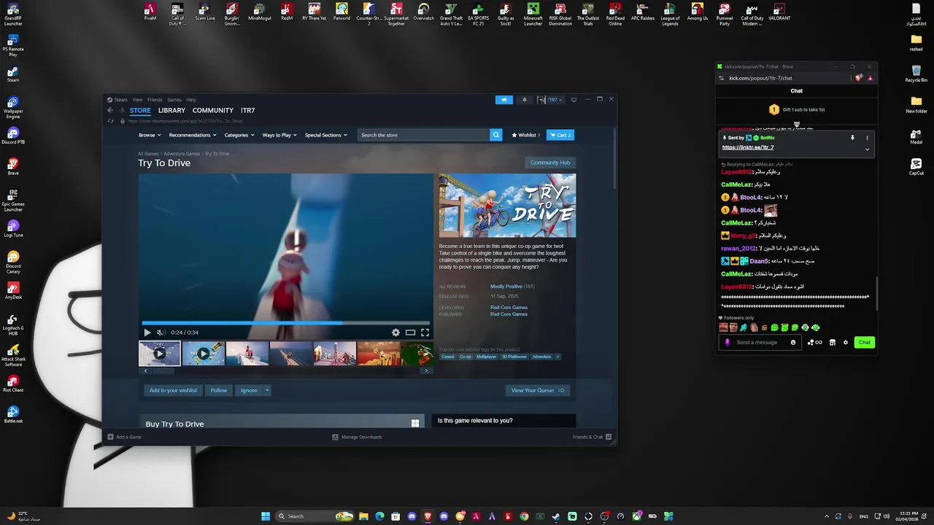The image size is (934, 525).
Task: Follow the Try To Drive game
Action: pyautogui.click(x=219, y=390)
